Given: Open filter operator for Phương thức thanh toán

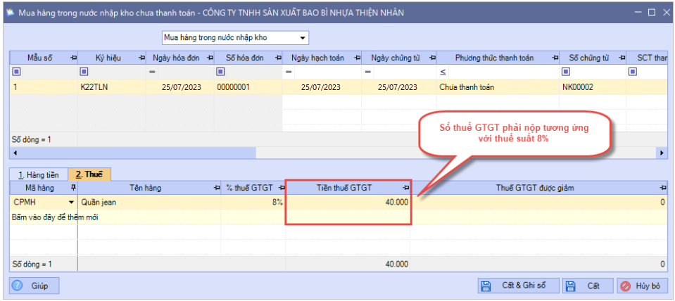Looking at the screenshot, I should (443, 72).
